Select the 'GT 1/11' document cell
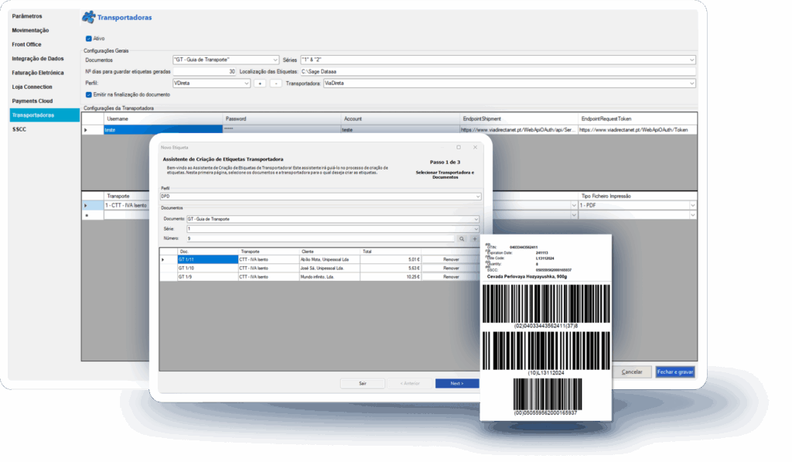792x462 pixels. pyautogui.click(x=207, y=260)
